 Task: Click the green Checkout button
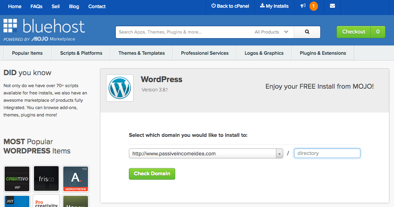353,32
